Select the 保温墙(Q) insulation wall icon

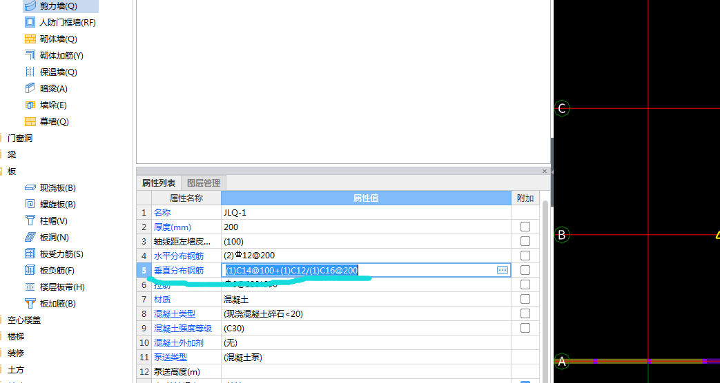click(x=30, y=72)
